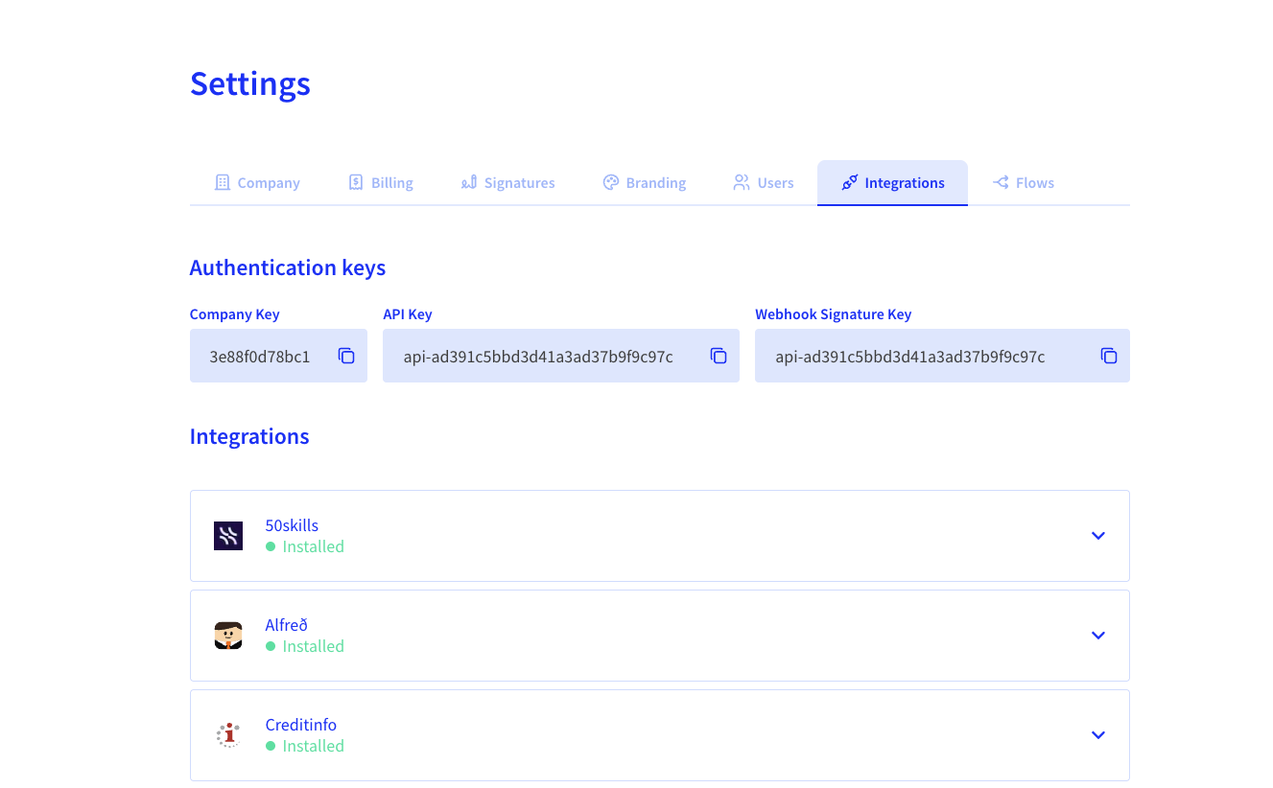Image resolution: width=1273 pixels, height=788 pixels.
Task: Copy the API Key value
Action: click(719, 356)
